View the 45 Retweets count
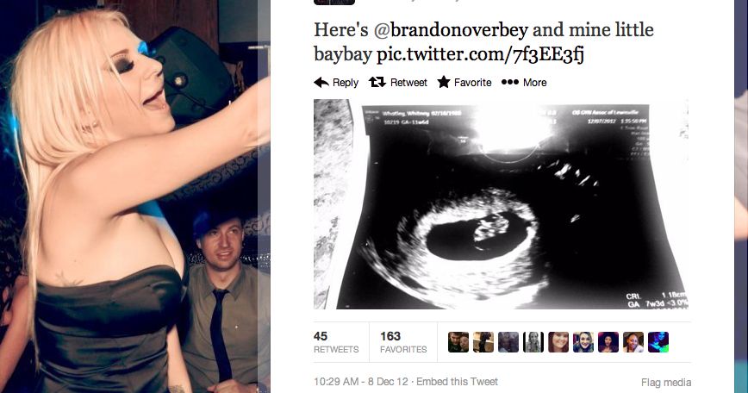This screenshot has width=748, height=393. [336, 342]
